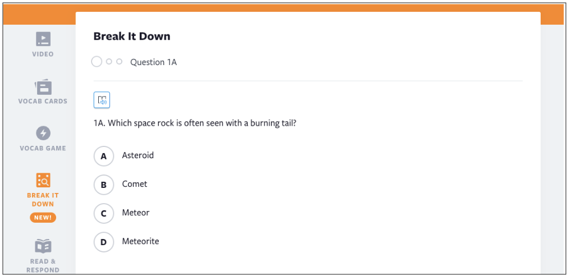
Task: Select answer A circle for Asteroid
Action: (x=103, y=157)
